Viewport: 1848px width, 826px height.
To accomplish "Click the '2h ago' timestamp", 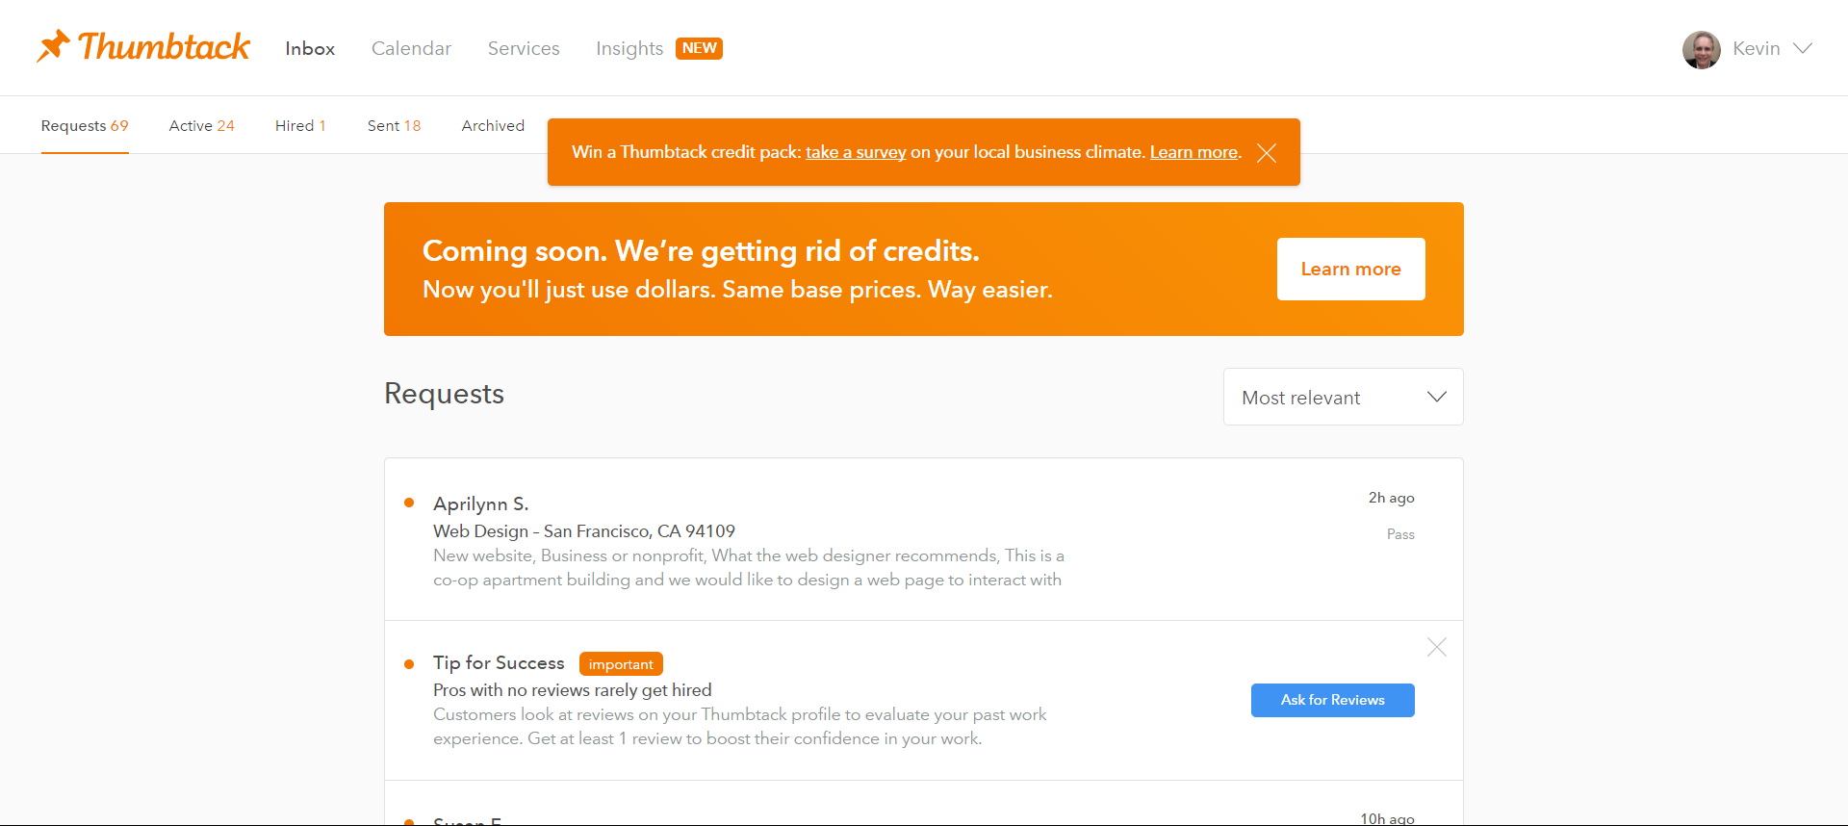I will 1392,498.
